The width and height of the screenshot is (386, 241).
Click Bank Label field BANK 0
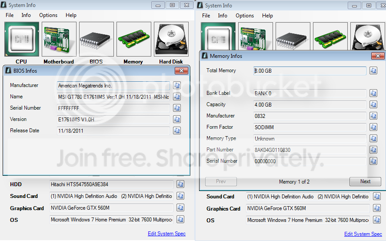[310, 94]
